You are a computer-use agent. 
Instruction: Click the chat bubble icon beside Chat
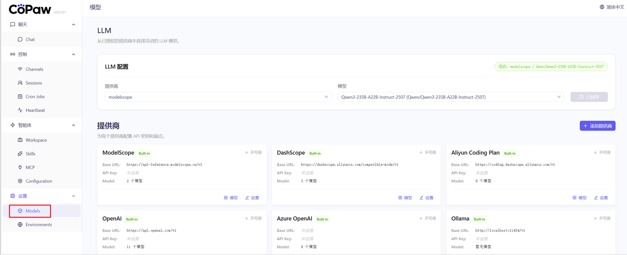[20, 39]
